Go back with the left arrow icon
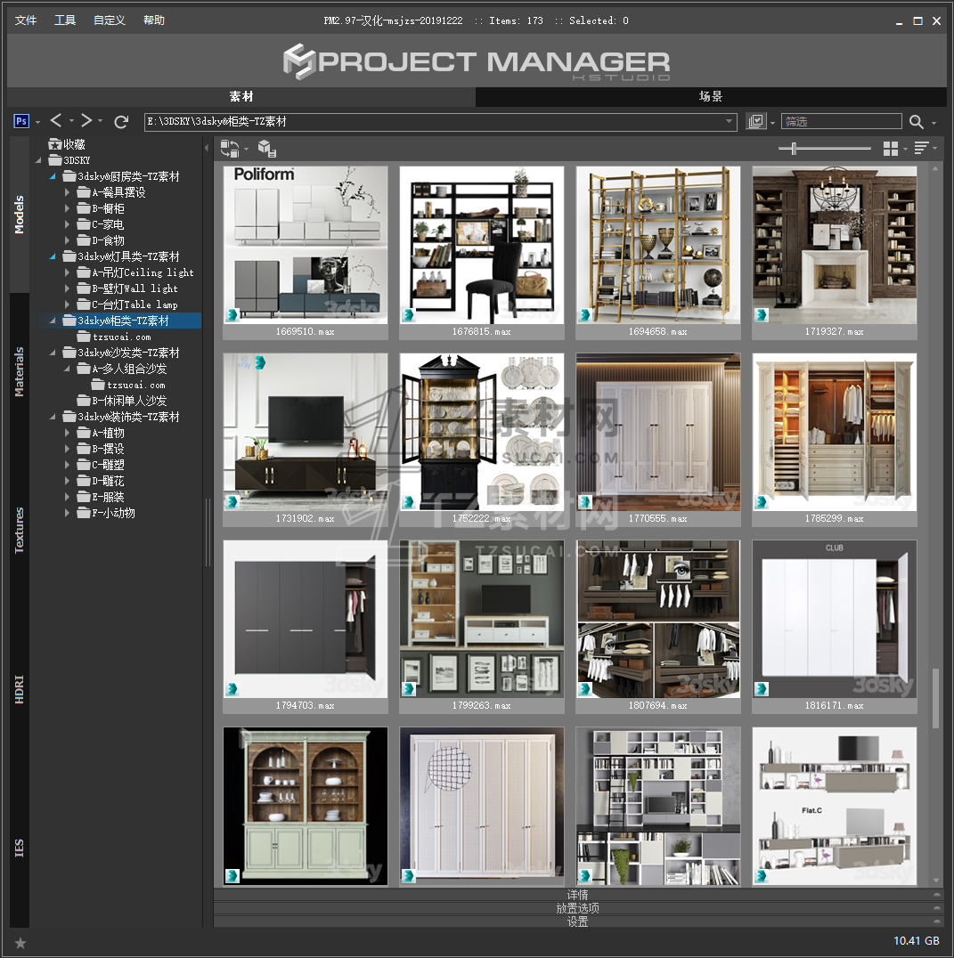Viewport: 954px width, 958px height. pos(56,121)
